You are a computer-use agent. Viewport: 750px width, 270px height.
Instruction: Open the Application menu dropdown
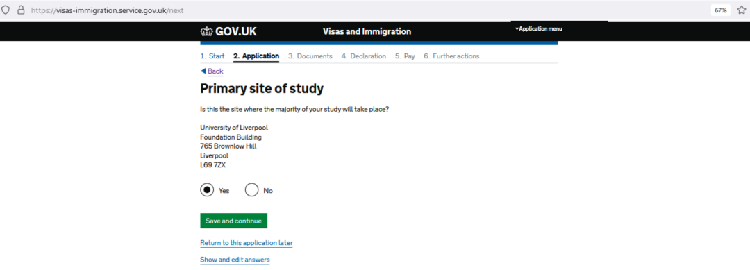(538, 28)
